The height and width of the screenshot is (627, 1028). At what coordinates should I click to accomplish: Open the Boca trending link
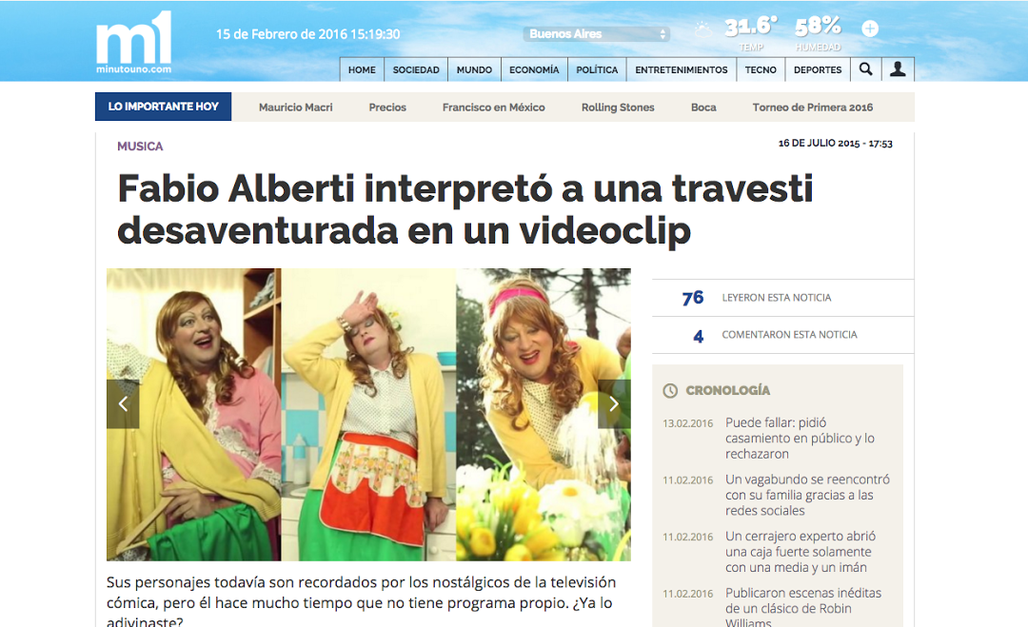(703, 107)
